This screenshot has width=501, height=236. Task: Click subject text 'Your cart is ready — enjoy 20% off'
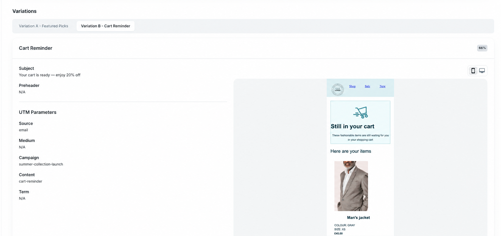[x=50, y=75]
